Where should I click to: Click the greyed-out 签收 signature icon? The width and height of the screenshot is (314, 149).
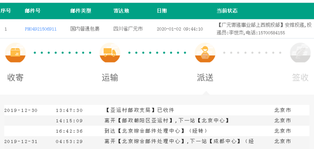point(300,53)
